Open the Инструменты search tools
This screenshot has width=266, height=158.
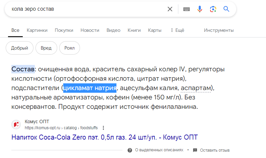(x=219, y=30)
